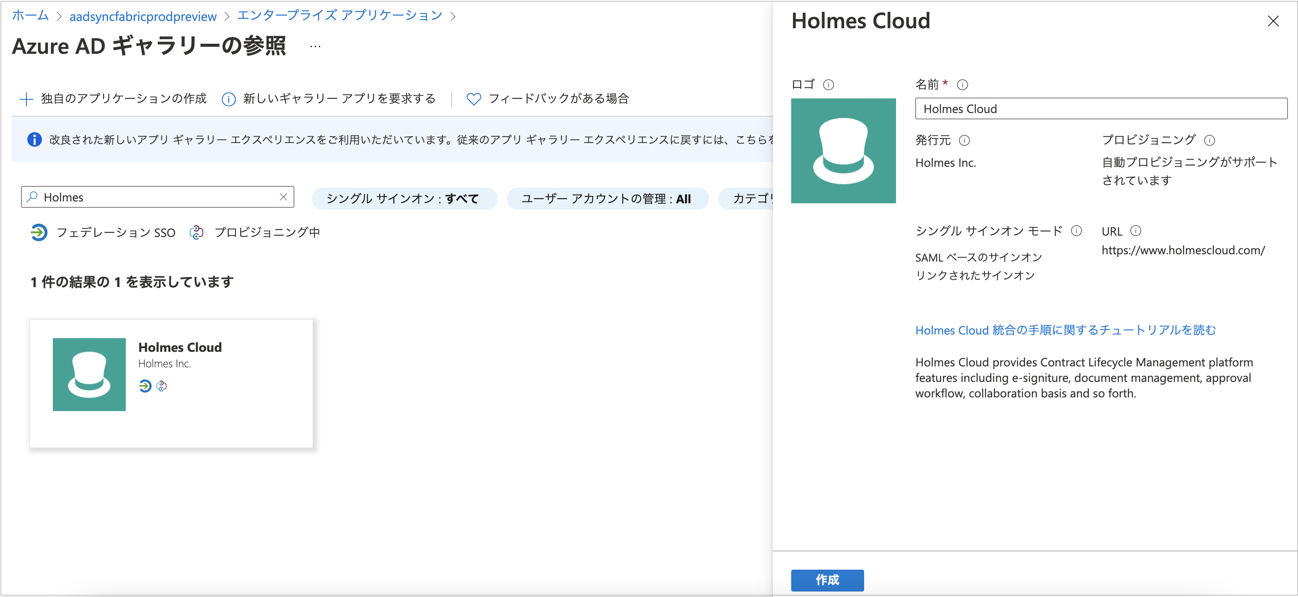
Task: Click the リンクされたサインオン text
Action: (974, 276)
